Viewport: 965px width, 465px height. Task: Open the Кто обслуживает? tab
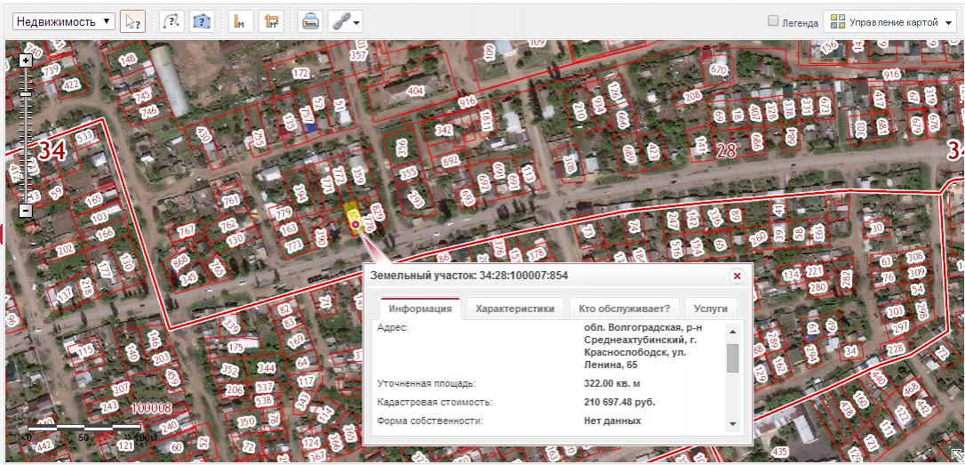[623, 309]
